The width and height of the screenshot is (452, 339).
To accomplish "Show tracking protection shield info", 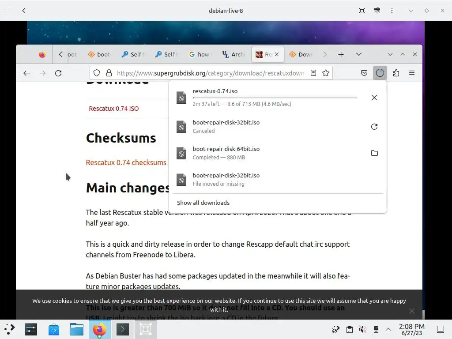I will pos(97,73).
